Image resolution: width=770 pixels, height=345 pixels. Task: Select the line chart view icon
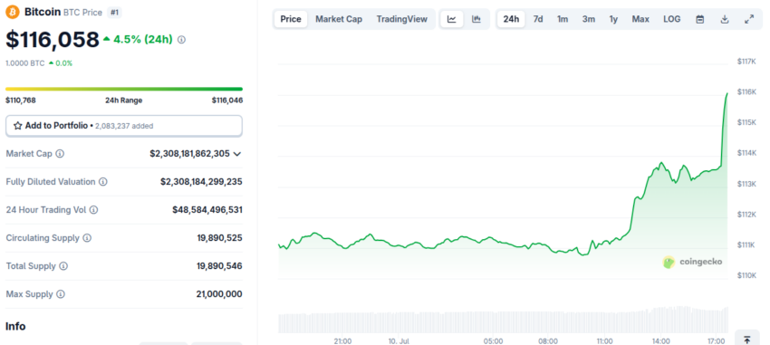click(452, 19)
